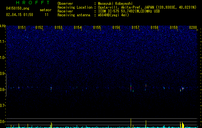
Task: Click the 0.9 kHz axis label
Action: [3, 74]
